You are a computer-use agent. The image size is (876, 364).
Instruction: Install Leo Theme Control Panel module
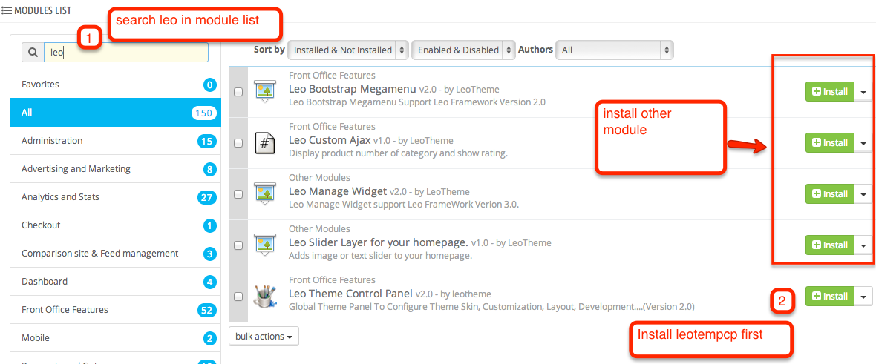[830, 296]
